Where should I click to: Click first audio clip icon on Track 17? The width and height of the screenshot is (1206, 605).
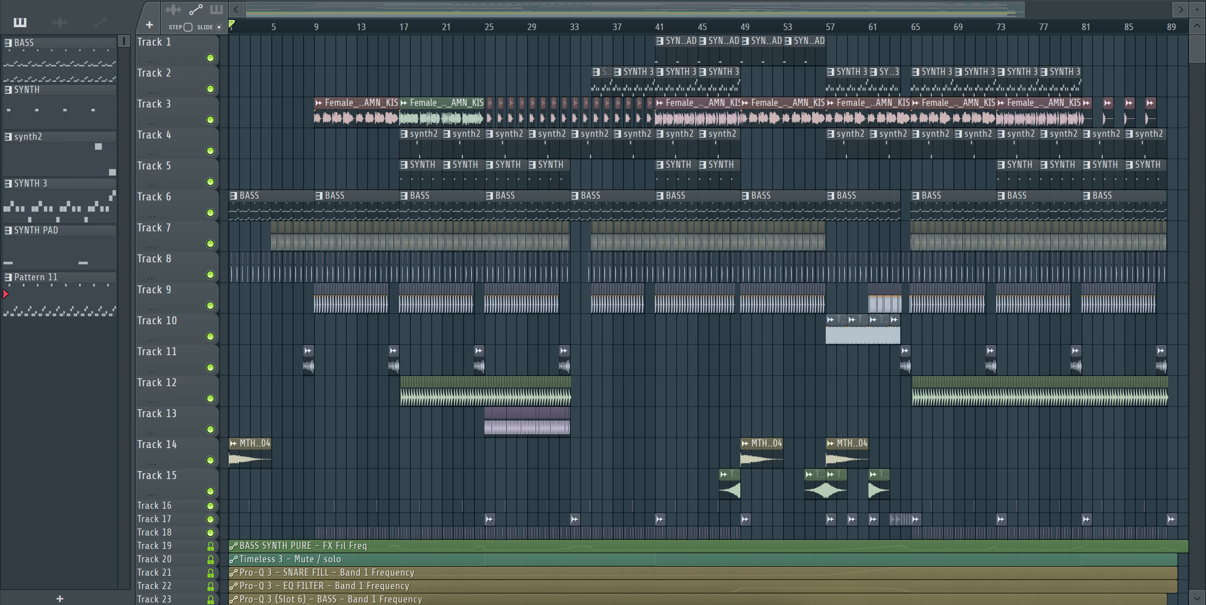[x=489, y=519]
